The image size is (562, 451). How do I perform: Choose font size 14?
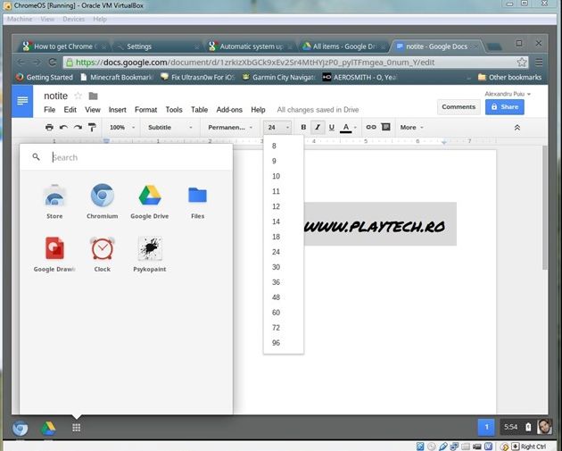(x=284, y=221)
